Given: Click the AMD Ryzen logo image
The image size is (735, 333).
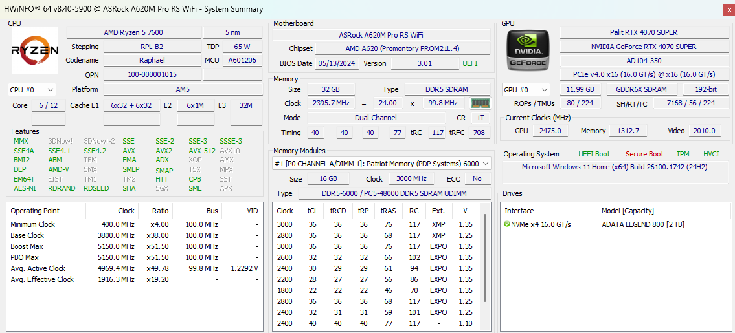Looking at the screenshot, I should (x=35, y=50).
